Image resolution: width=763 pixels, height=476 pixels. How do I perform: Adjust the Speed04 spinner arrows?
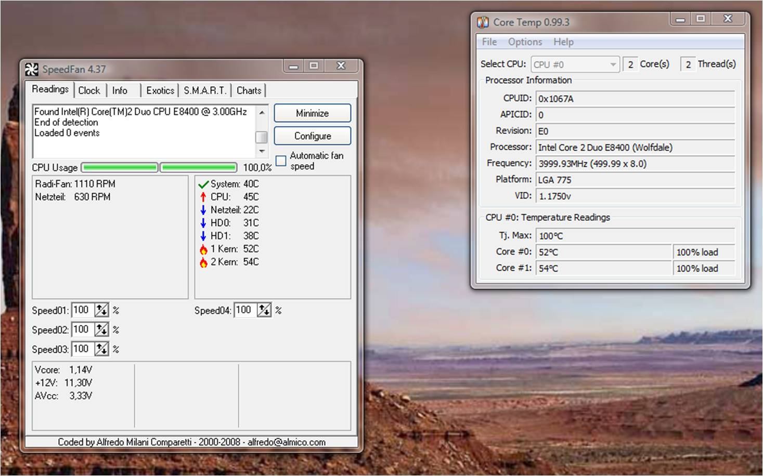click(264, 310)
